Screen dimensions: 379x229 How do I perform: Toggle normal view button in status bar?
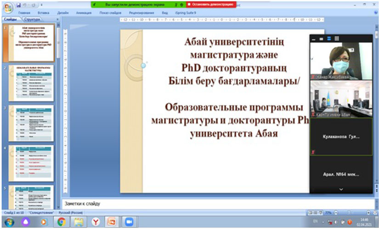point(311,213)
